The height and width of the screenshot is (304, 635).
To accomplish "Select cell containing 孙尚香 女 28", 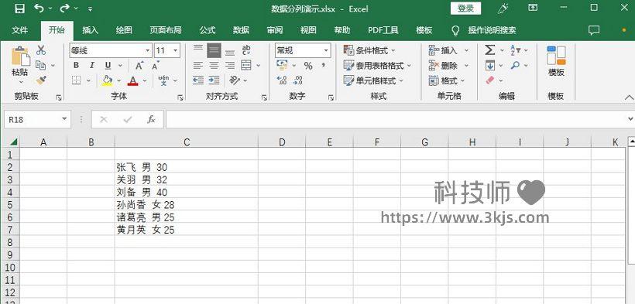I will 187,205.
